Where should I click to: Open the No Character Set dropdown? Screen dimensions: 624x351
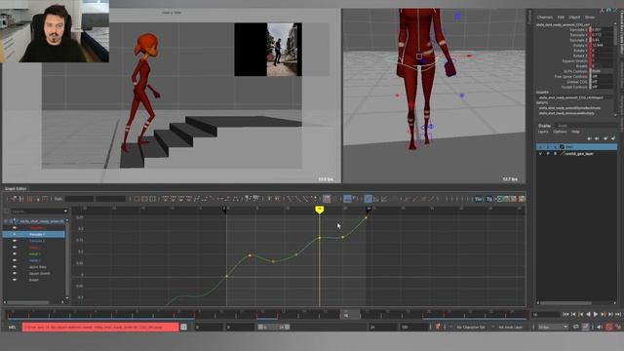[471, 327]
